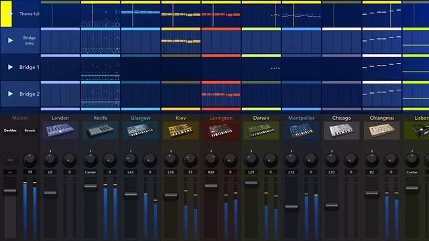This screenshot has width=429, height=241.
Task: Click the London volume fader handle
Action: 50,193
